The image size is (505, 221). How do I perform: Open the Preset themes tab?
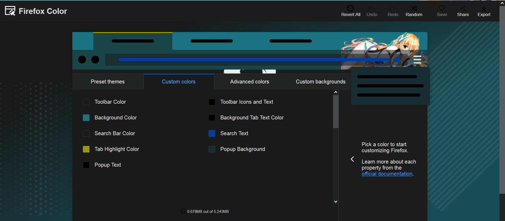point(108,82)
